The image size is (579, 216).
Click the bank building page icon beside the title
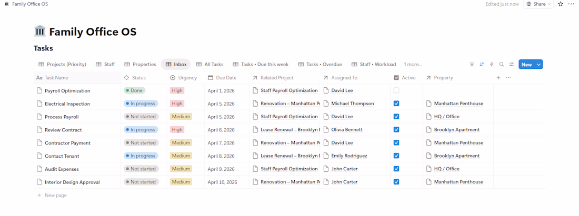point(39,32)
